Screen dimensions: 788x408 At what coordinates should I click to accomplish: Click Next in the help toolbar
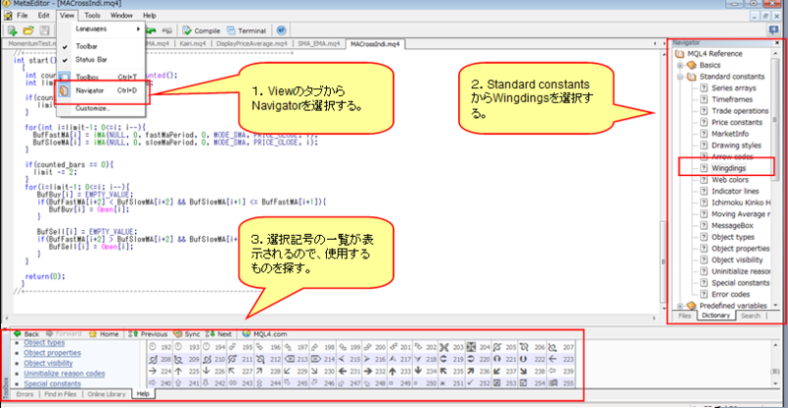pyautogui.click(x=219, y=333)
